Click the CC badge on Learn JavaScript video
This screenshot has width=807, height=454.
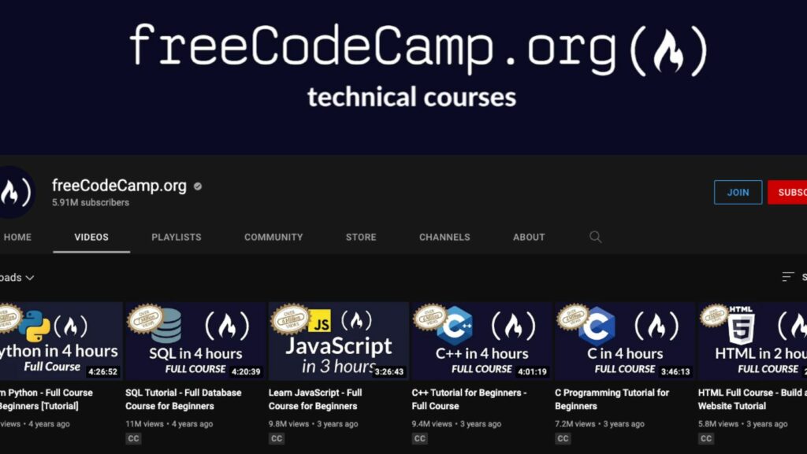(276, 438)
